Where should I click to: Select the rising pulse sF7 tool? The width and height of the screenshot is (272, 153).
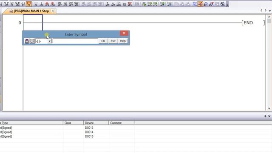tap(59, 4)
